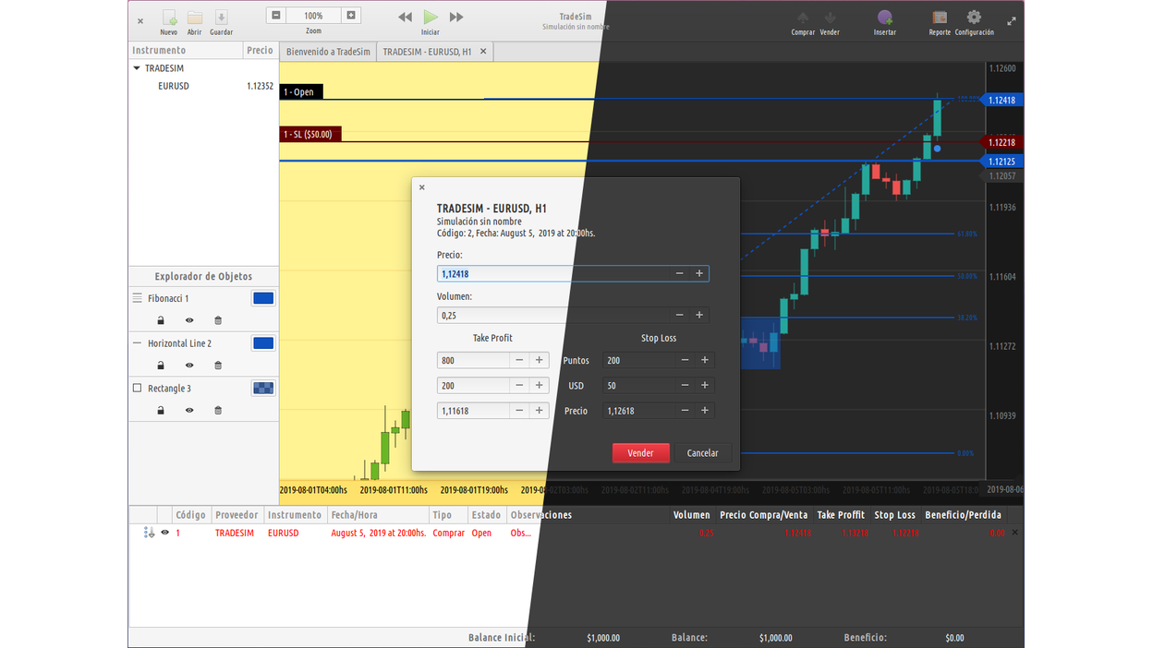
Task: Open the Reporte icon
Action: click(940, 18)
